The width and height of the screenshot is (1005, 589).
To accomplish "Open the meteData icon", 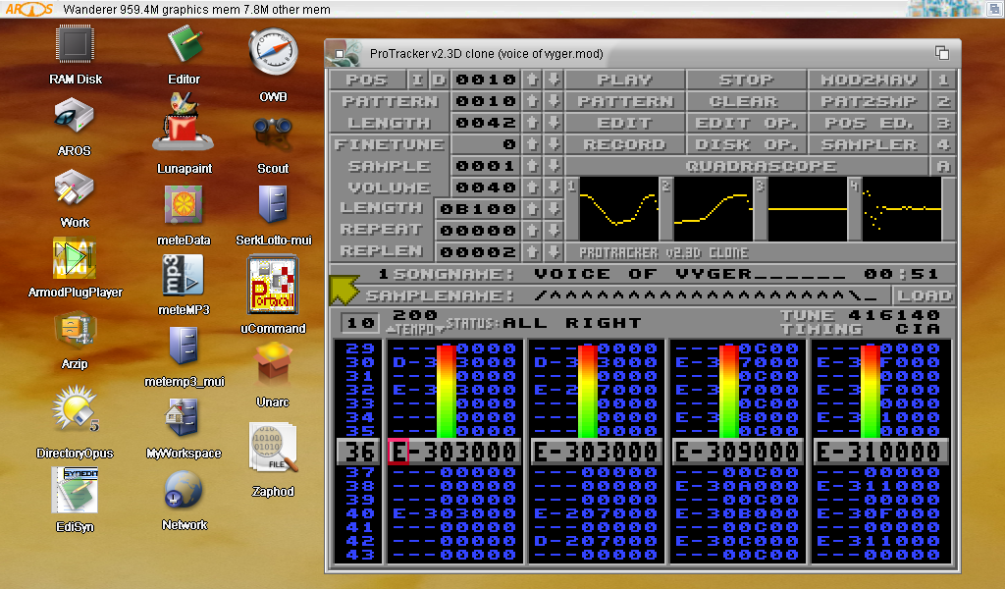I will (x=184, y=204).
